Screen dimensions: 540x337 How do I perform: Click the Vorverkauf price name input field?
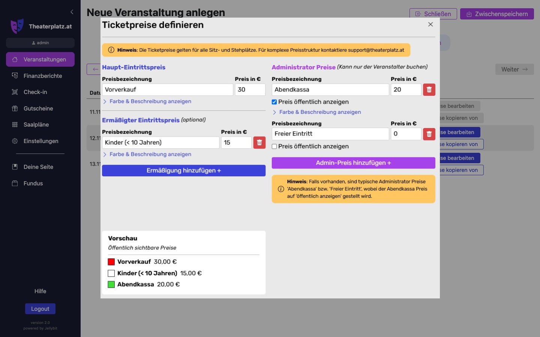click(167, 90)
